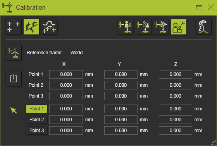Click the window resize grip corner

click(214, 143)
